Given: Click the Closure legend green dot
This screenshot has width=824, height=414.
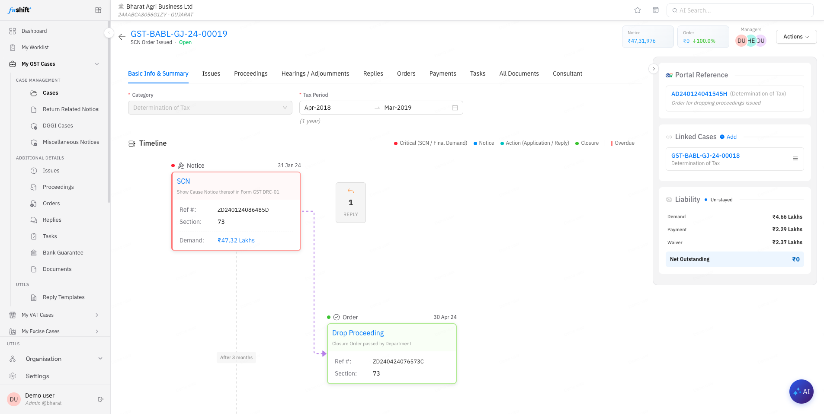Looking at the screenshot, I should tap(577, 143).
